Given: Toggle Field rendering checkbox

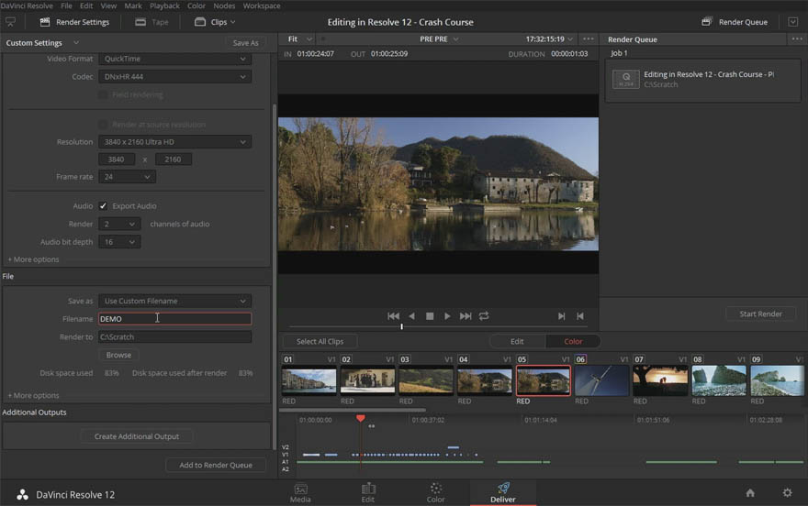Looking at the screenshot, I should [x=103, y=95].
